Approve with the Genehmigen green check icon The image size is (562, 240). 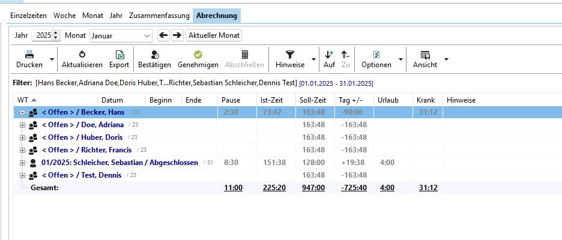[x=198, y=55]
